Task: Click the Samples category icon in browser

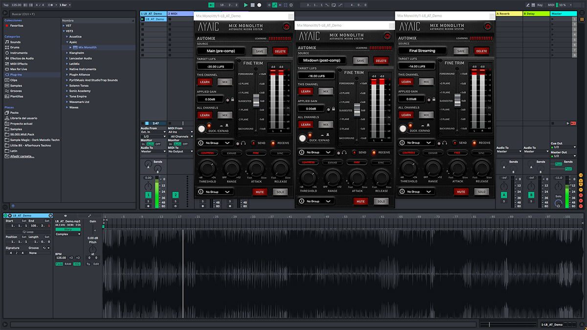Action: 6,86
